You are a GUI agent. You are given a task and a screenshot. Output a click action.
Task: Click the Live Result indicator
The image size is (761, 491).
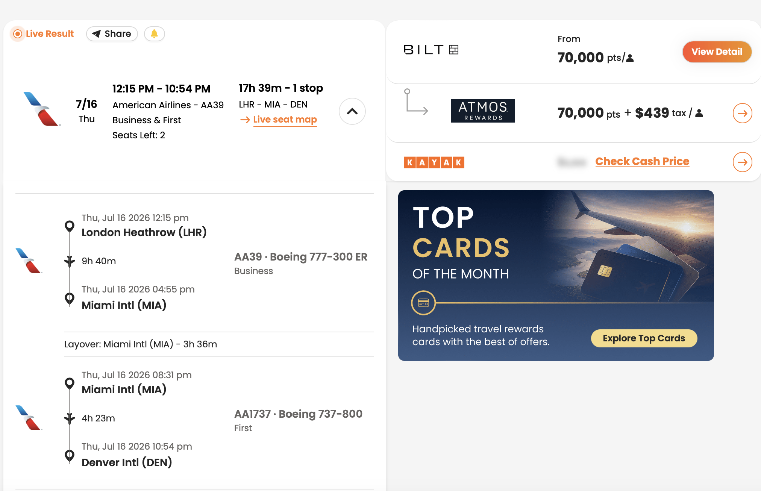coord(42,34)
